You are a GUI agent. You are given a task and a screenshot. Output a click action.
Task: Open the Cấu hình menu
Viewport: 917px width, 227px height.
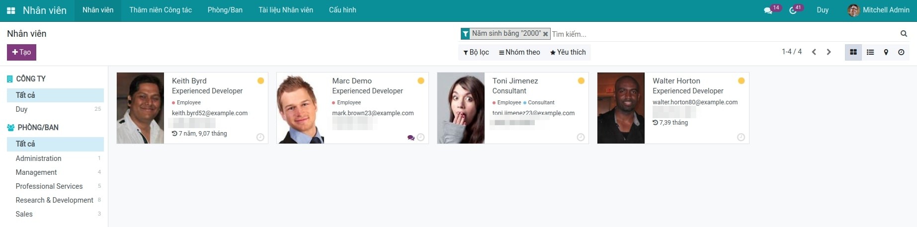pyautogui.click(x=342, y=10)
